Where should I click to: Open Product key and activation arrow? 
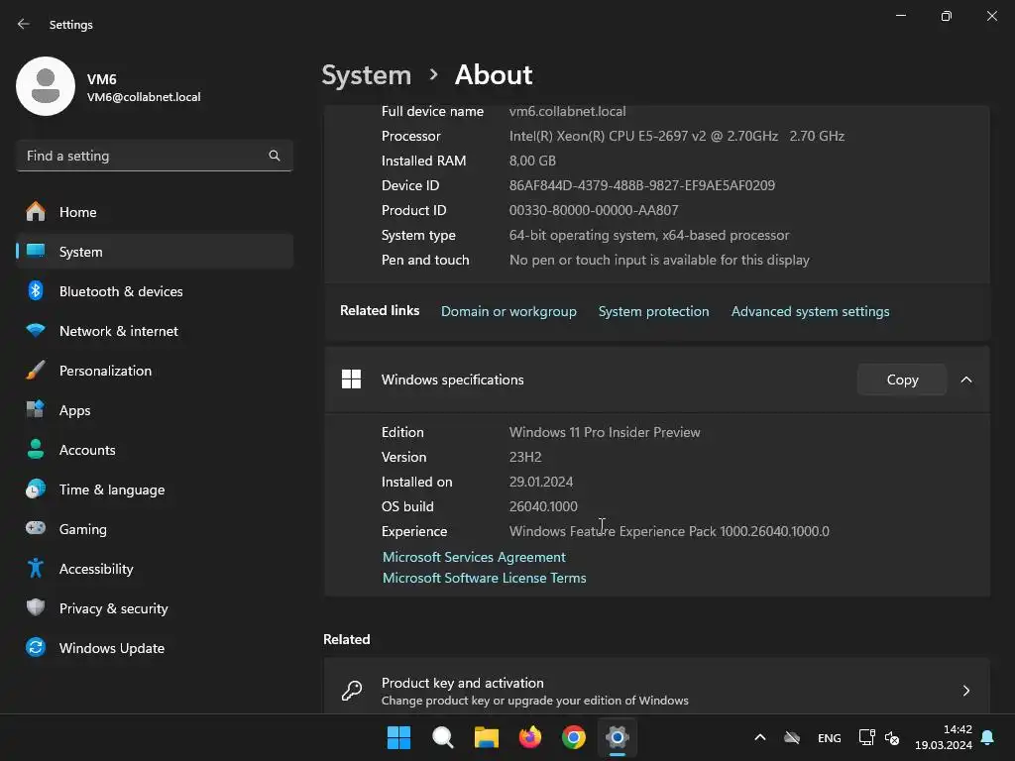[965, 691]
